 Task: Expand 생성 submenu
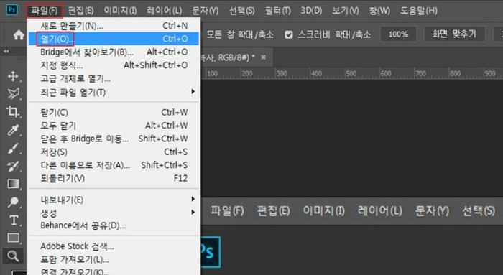[x=114, y=213]
